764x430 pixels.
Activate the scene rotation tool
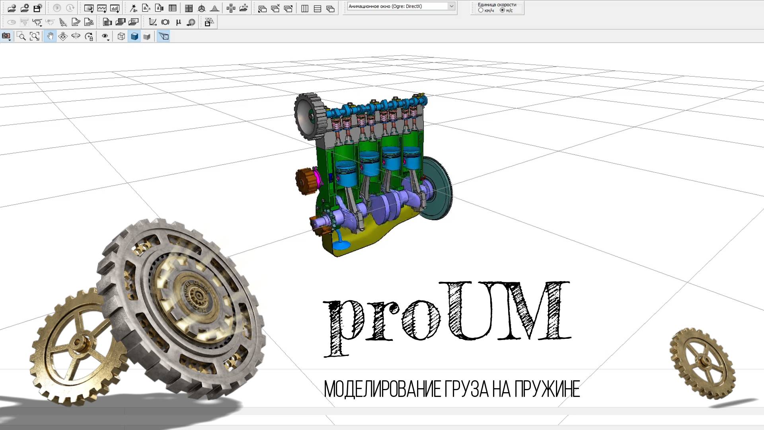tap(75, 36)
